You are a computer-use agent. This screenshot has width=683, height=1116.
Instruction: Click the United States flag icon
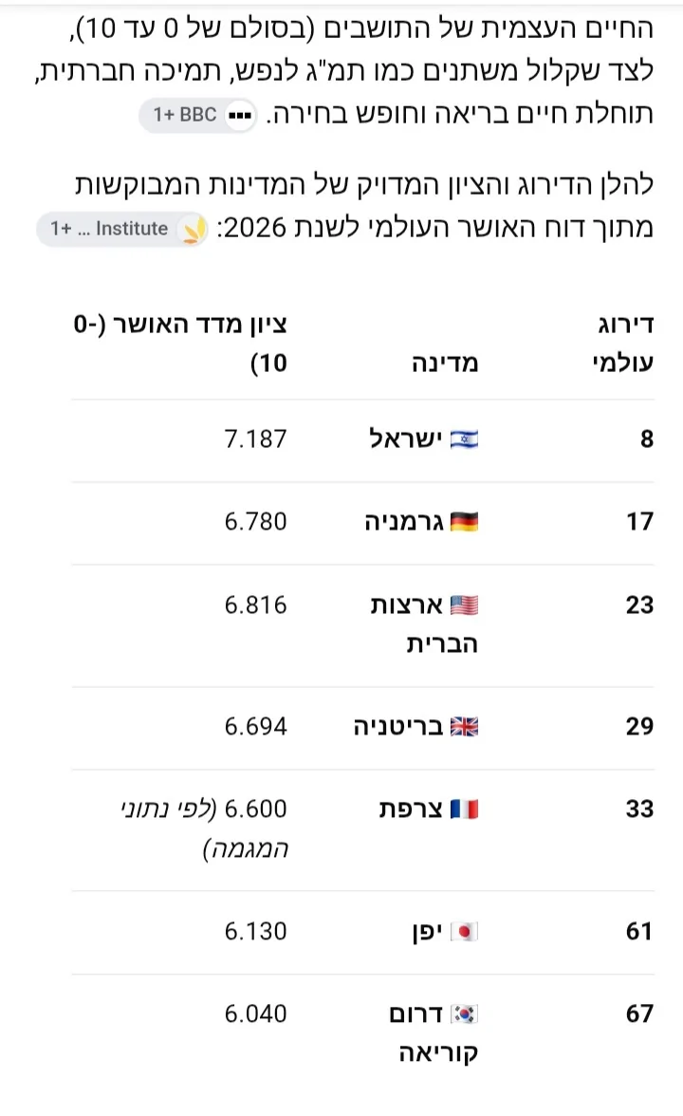coord(464,605)
